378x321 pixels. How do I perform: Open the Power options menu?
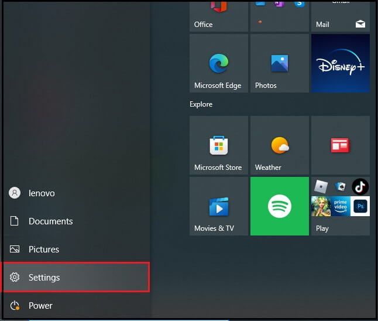[77, 306]
